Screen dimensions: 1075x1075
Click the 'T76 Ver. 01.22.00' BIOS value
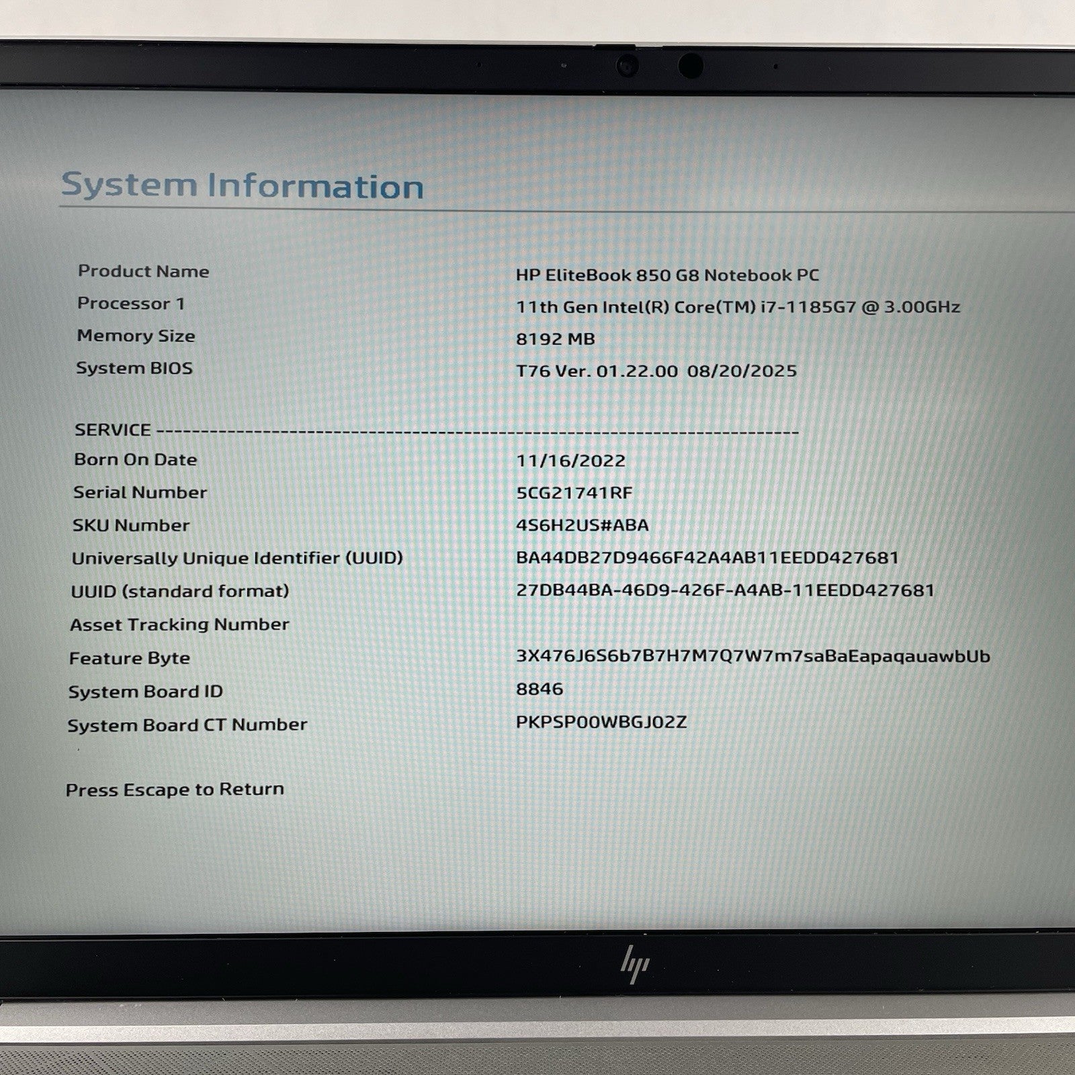656,371
